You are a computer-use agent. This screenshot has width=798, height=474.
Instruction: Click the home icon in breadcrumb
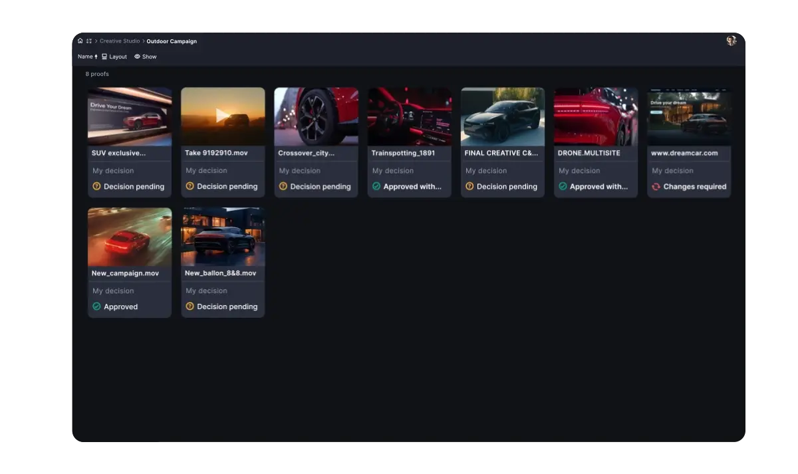[80, 41]
